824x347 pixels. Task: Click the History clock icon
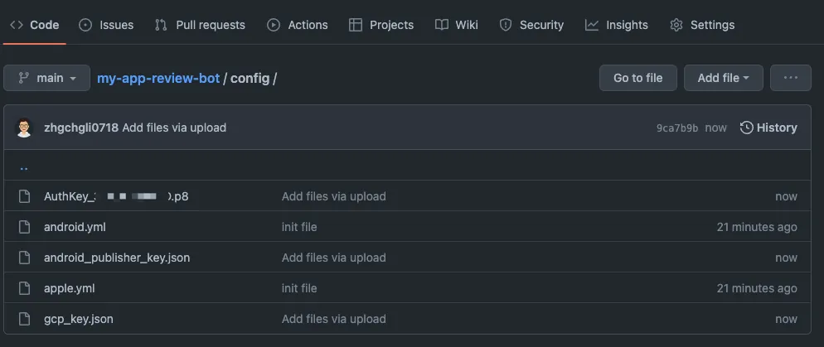[746, 128]
